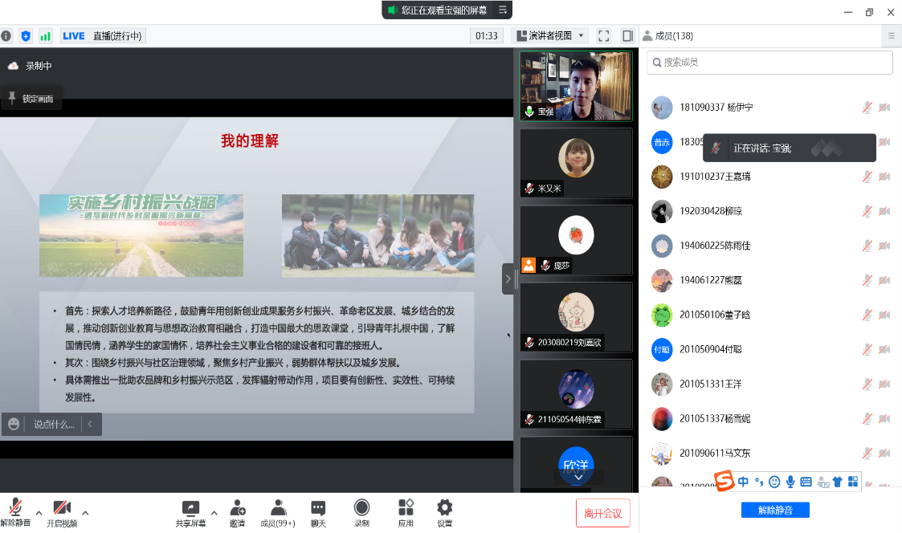Expand the arrow next to 共享屏幕
Screen dimensions: 902x533
214,512
